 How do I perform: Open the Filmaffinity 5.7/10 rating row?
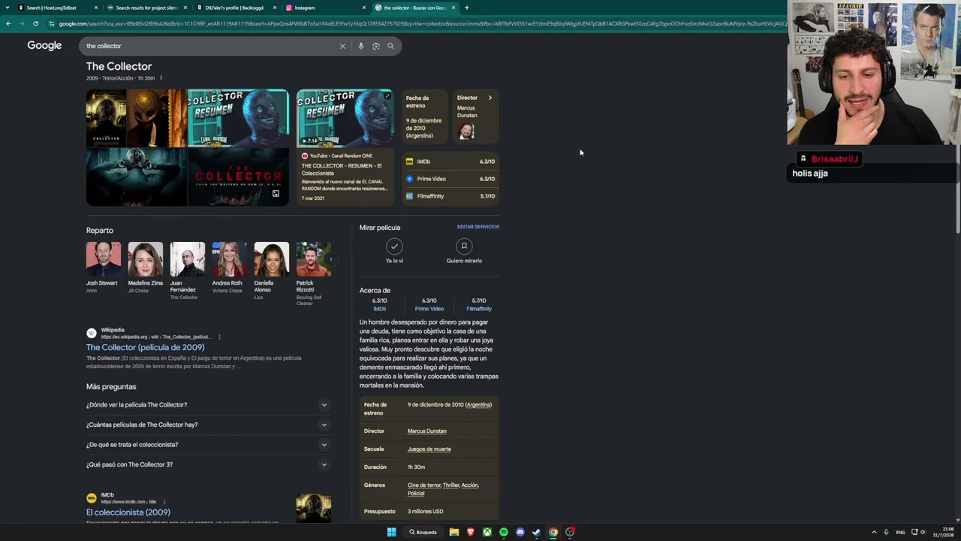(x=450, y=196)
